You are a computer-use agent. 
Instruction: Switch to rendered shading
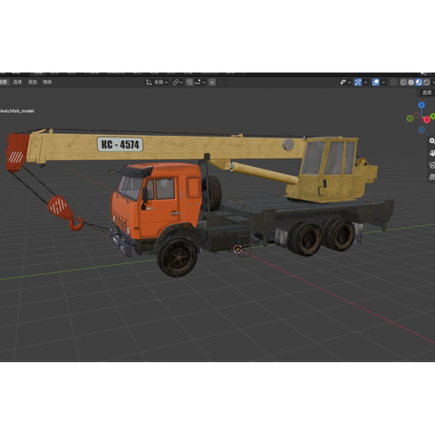tap(426, 83)
